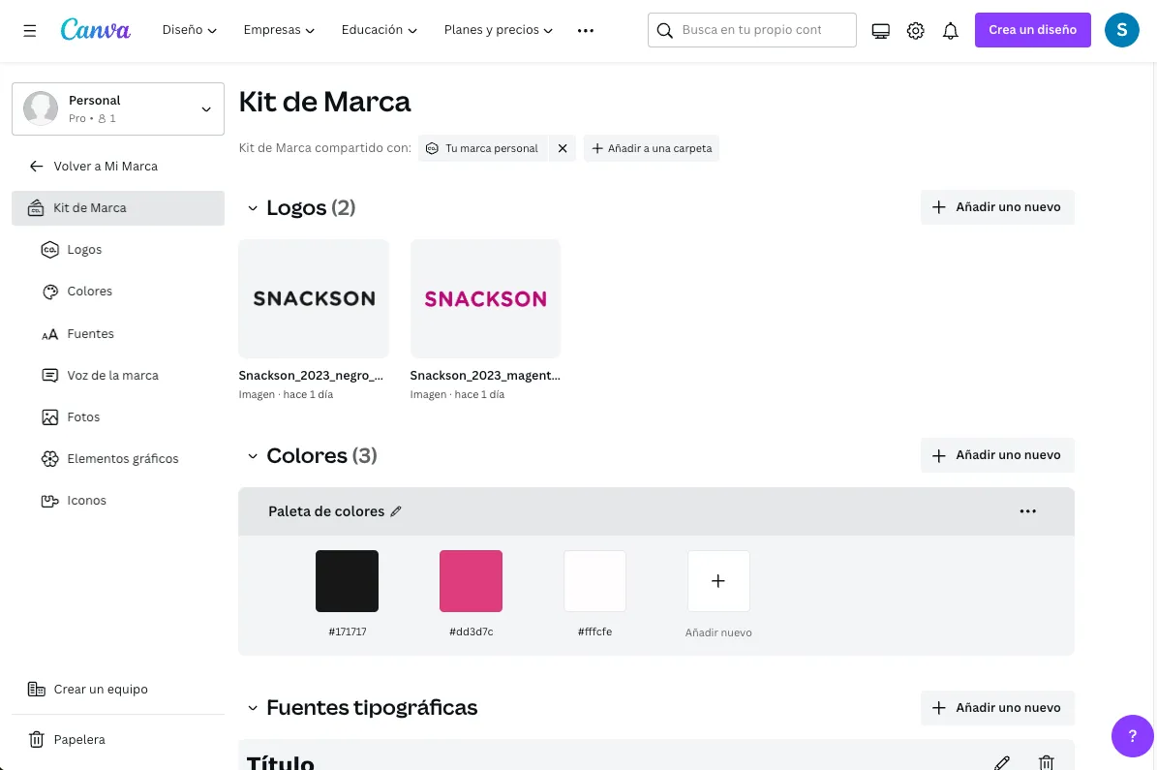The height and width of the screenshot is (770, 1157).
Task: Open the hamburger main menu
Action: tap(29, 30)
